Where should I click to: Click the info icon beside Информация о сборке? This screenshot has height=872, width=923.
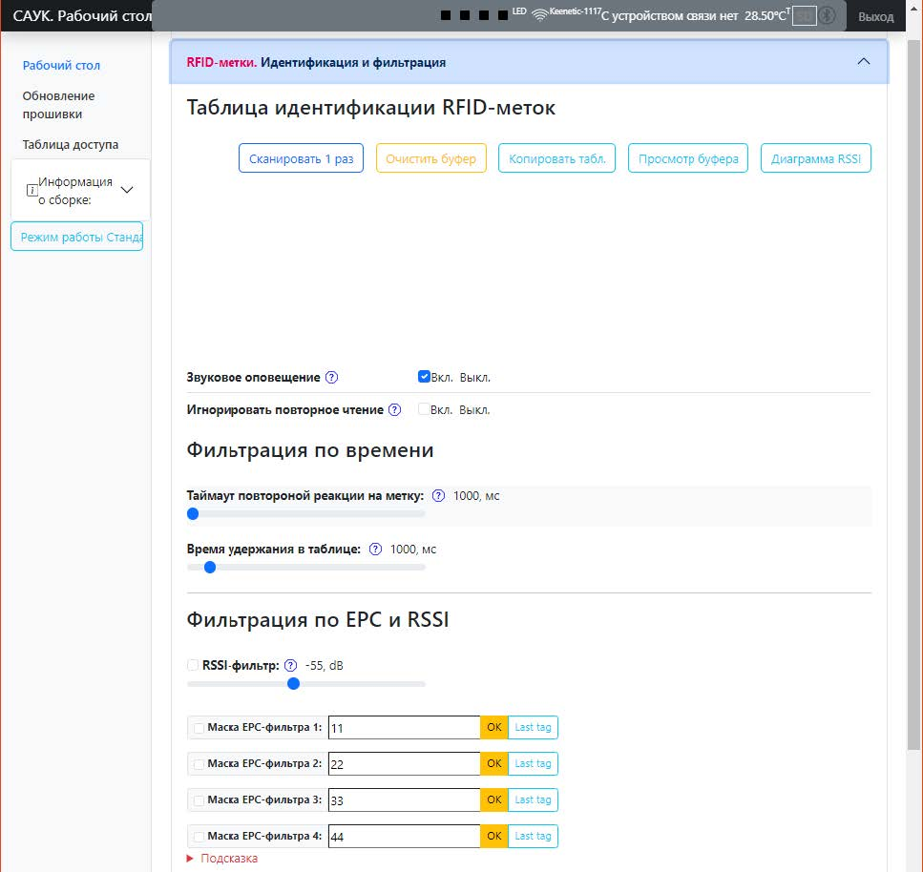click(31, 191)
